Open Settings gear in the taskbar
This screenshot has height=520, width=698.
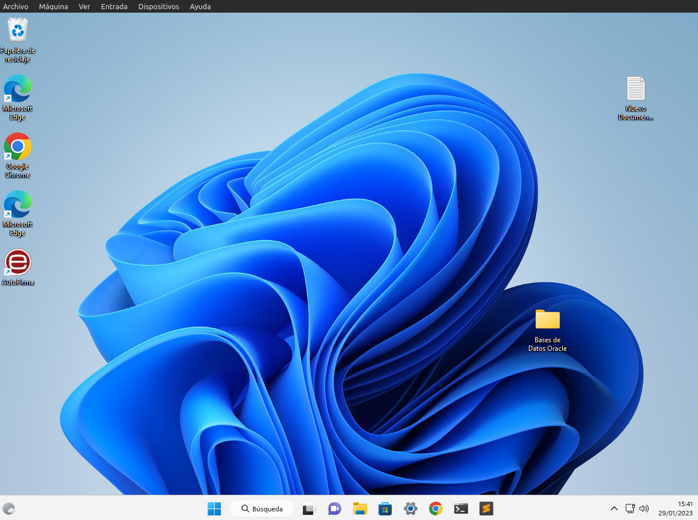(x=410, y=509)
